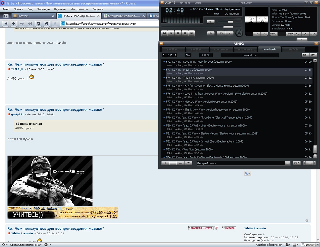Open AIMP2 equalizer with EQ button
320x247 pixels.
click(x=297, y=34)
